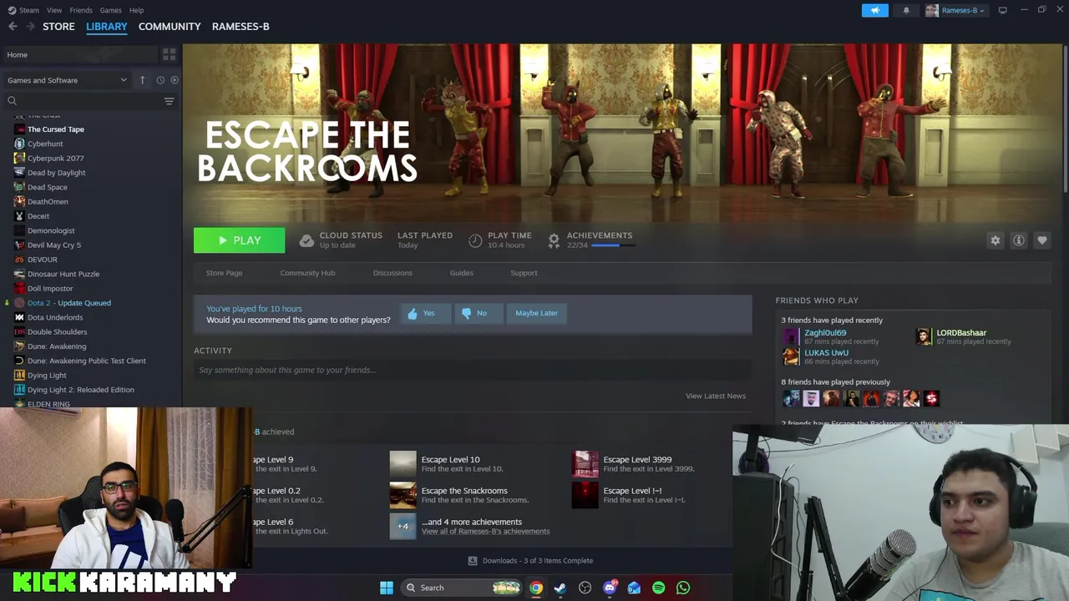The image size is (1069, 601).
Task: Open friend LORDBashaar profile
Action: pos(961,333)
